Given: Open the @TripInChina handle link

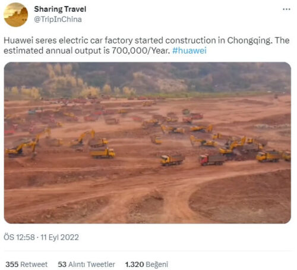Looking at the screenshot, I should [58, 20].
